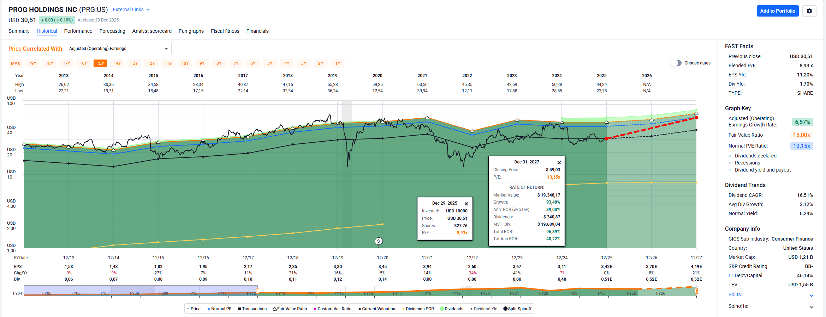Click the Add to Portfolio button
This screenshot has height=317, width=826.
click(777, 11)
